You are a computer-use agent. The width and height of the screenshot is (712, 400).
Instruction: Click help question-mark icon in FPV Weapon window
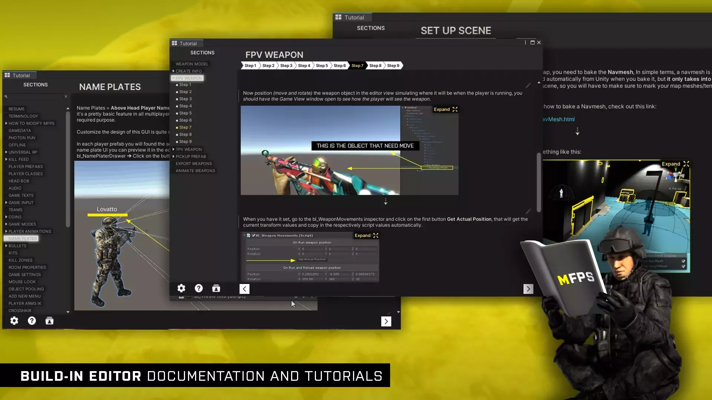[199, 288]
